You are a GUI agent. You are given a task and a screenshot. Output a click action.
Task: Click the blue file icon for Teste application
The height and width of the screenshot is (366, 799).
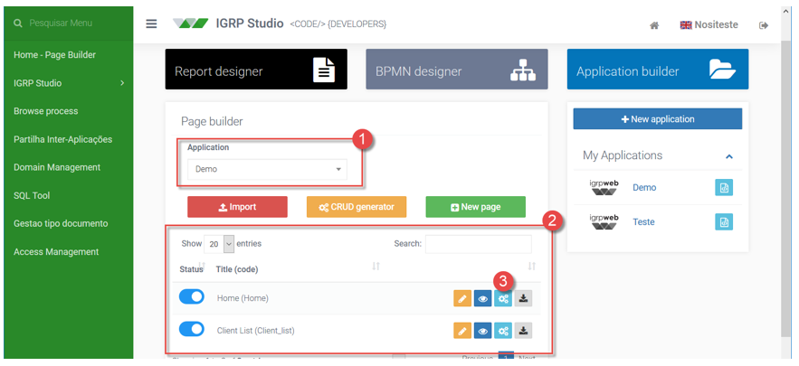[724, 222]
